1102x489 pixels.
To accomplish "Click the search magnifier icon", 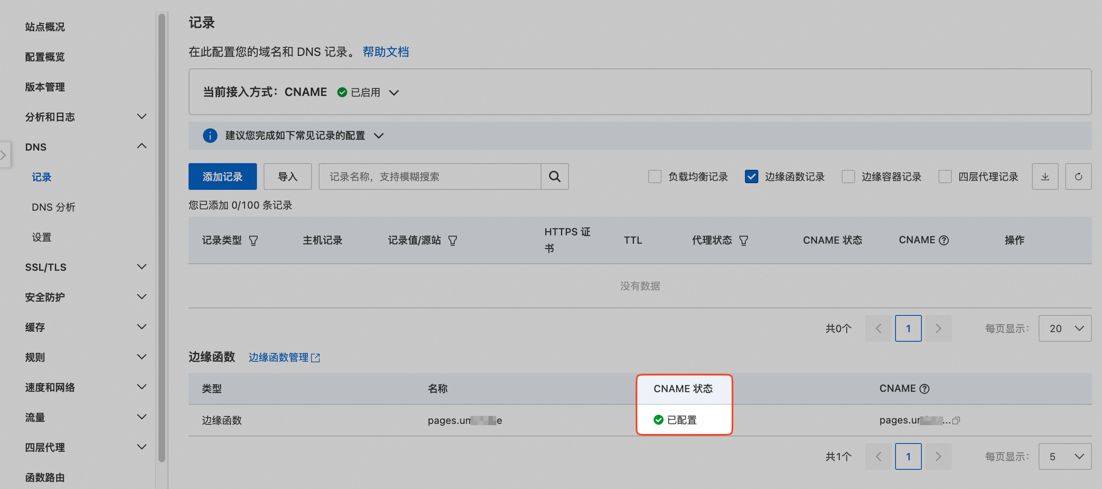I will pos(554,176).
